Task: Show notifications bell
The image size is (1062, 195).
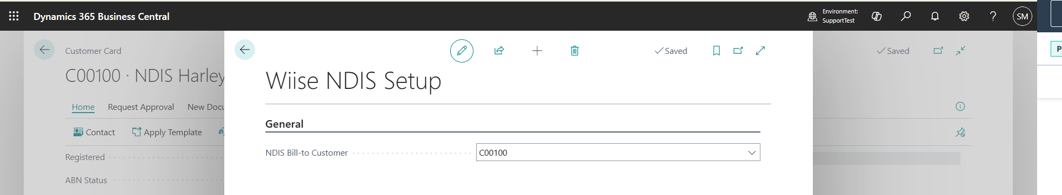Action: pos(935,16)
